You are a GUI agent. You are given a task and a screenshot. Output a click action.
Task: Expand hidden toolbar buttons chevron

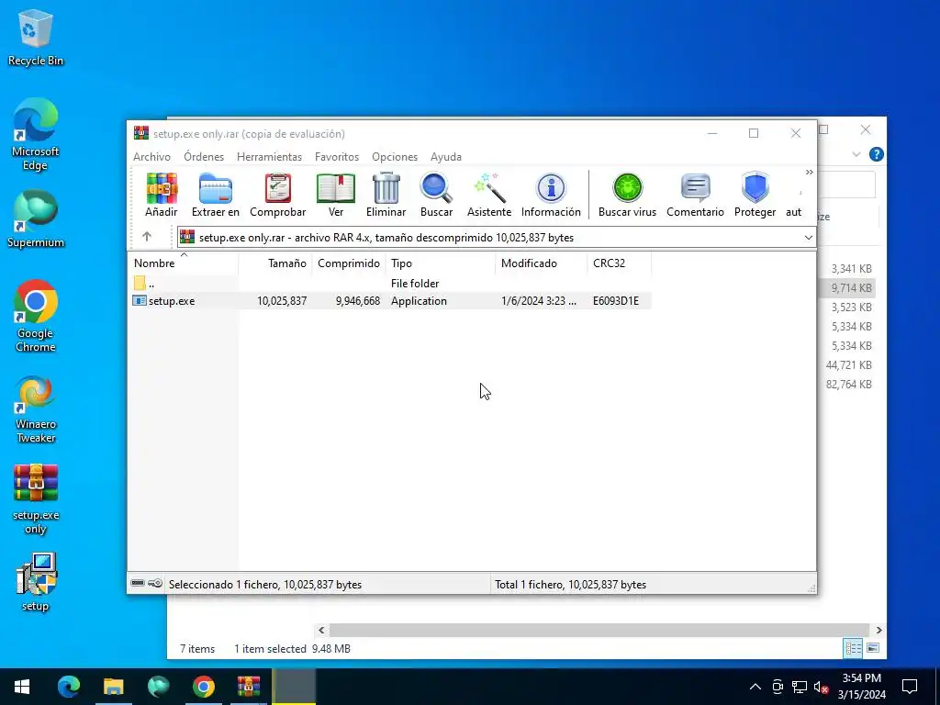(x=810, y=173)
